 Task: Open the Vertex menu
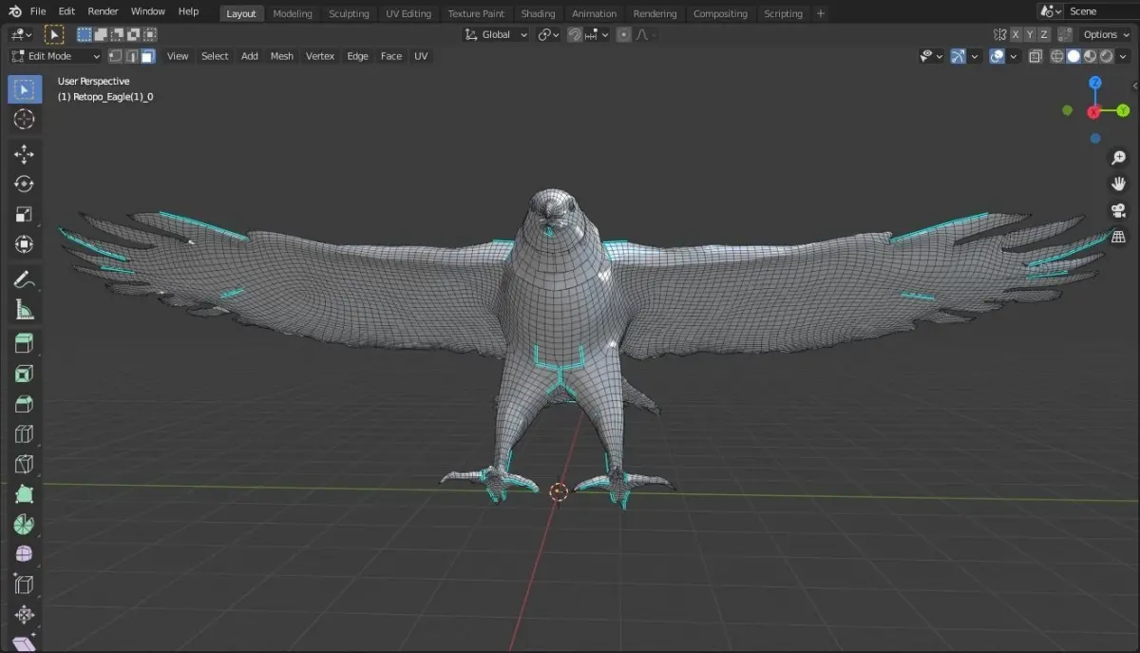click(x=320, y=56)
